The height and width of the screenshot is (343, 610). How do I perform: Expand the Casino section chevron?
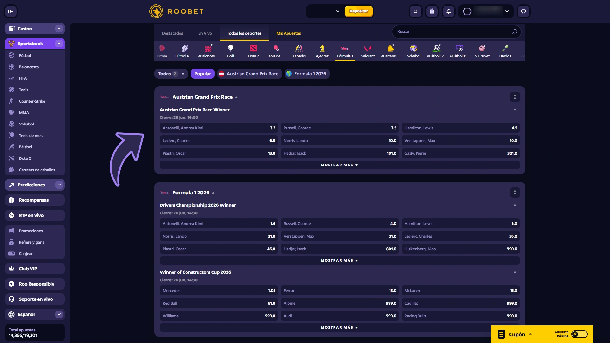(59, 29)
